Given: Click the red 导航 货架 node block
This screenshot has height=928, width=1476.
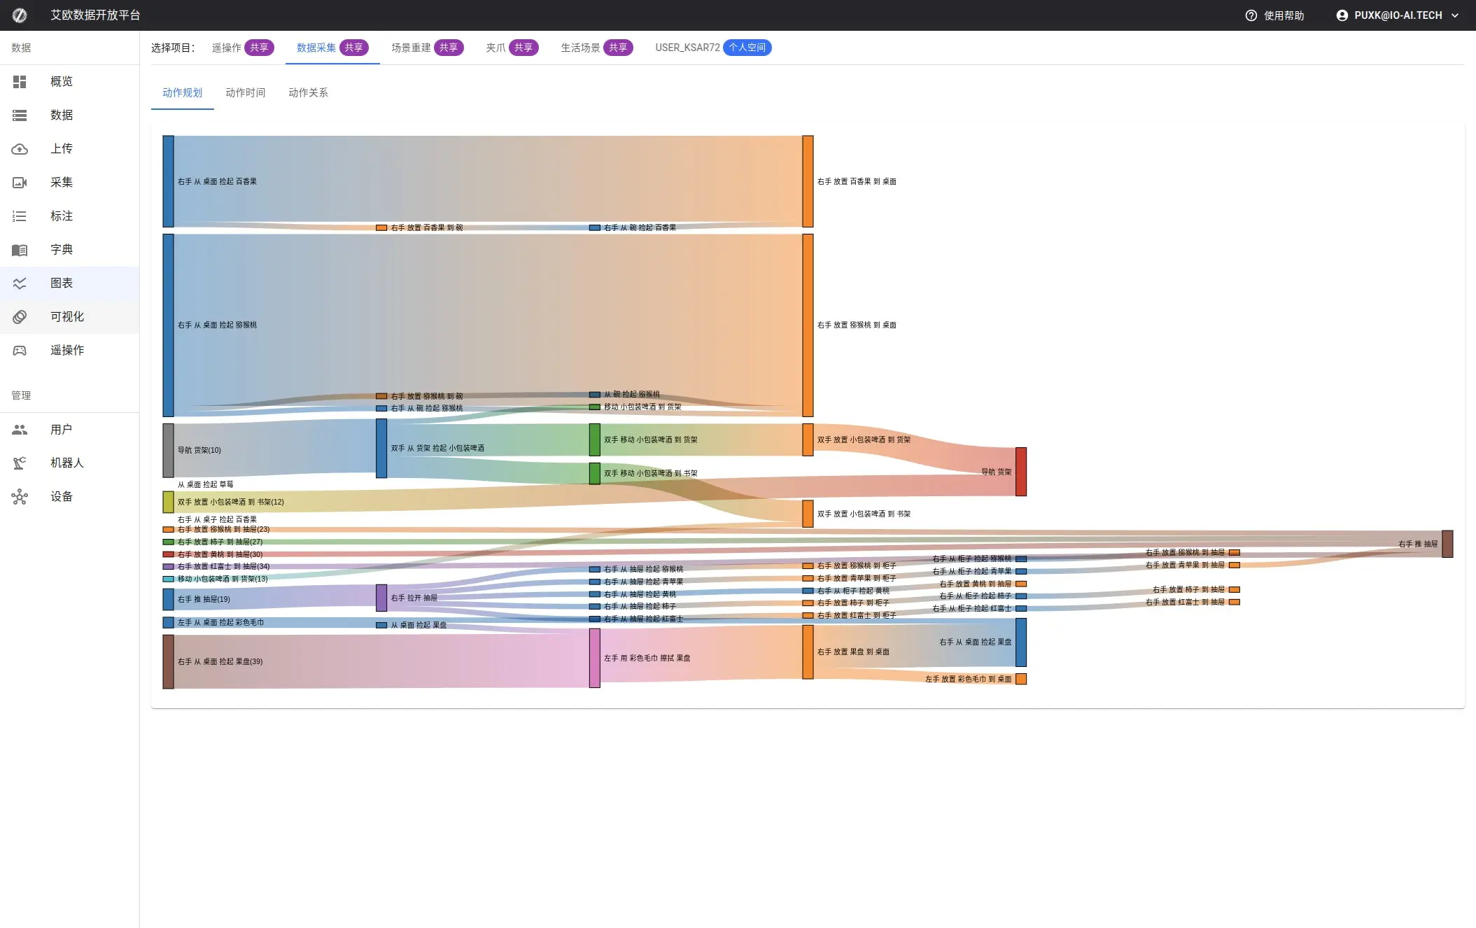Looking at the screenshot, I should pos(1021,472).
